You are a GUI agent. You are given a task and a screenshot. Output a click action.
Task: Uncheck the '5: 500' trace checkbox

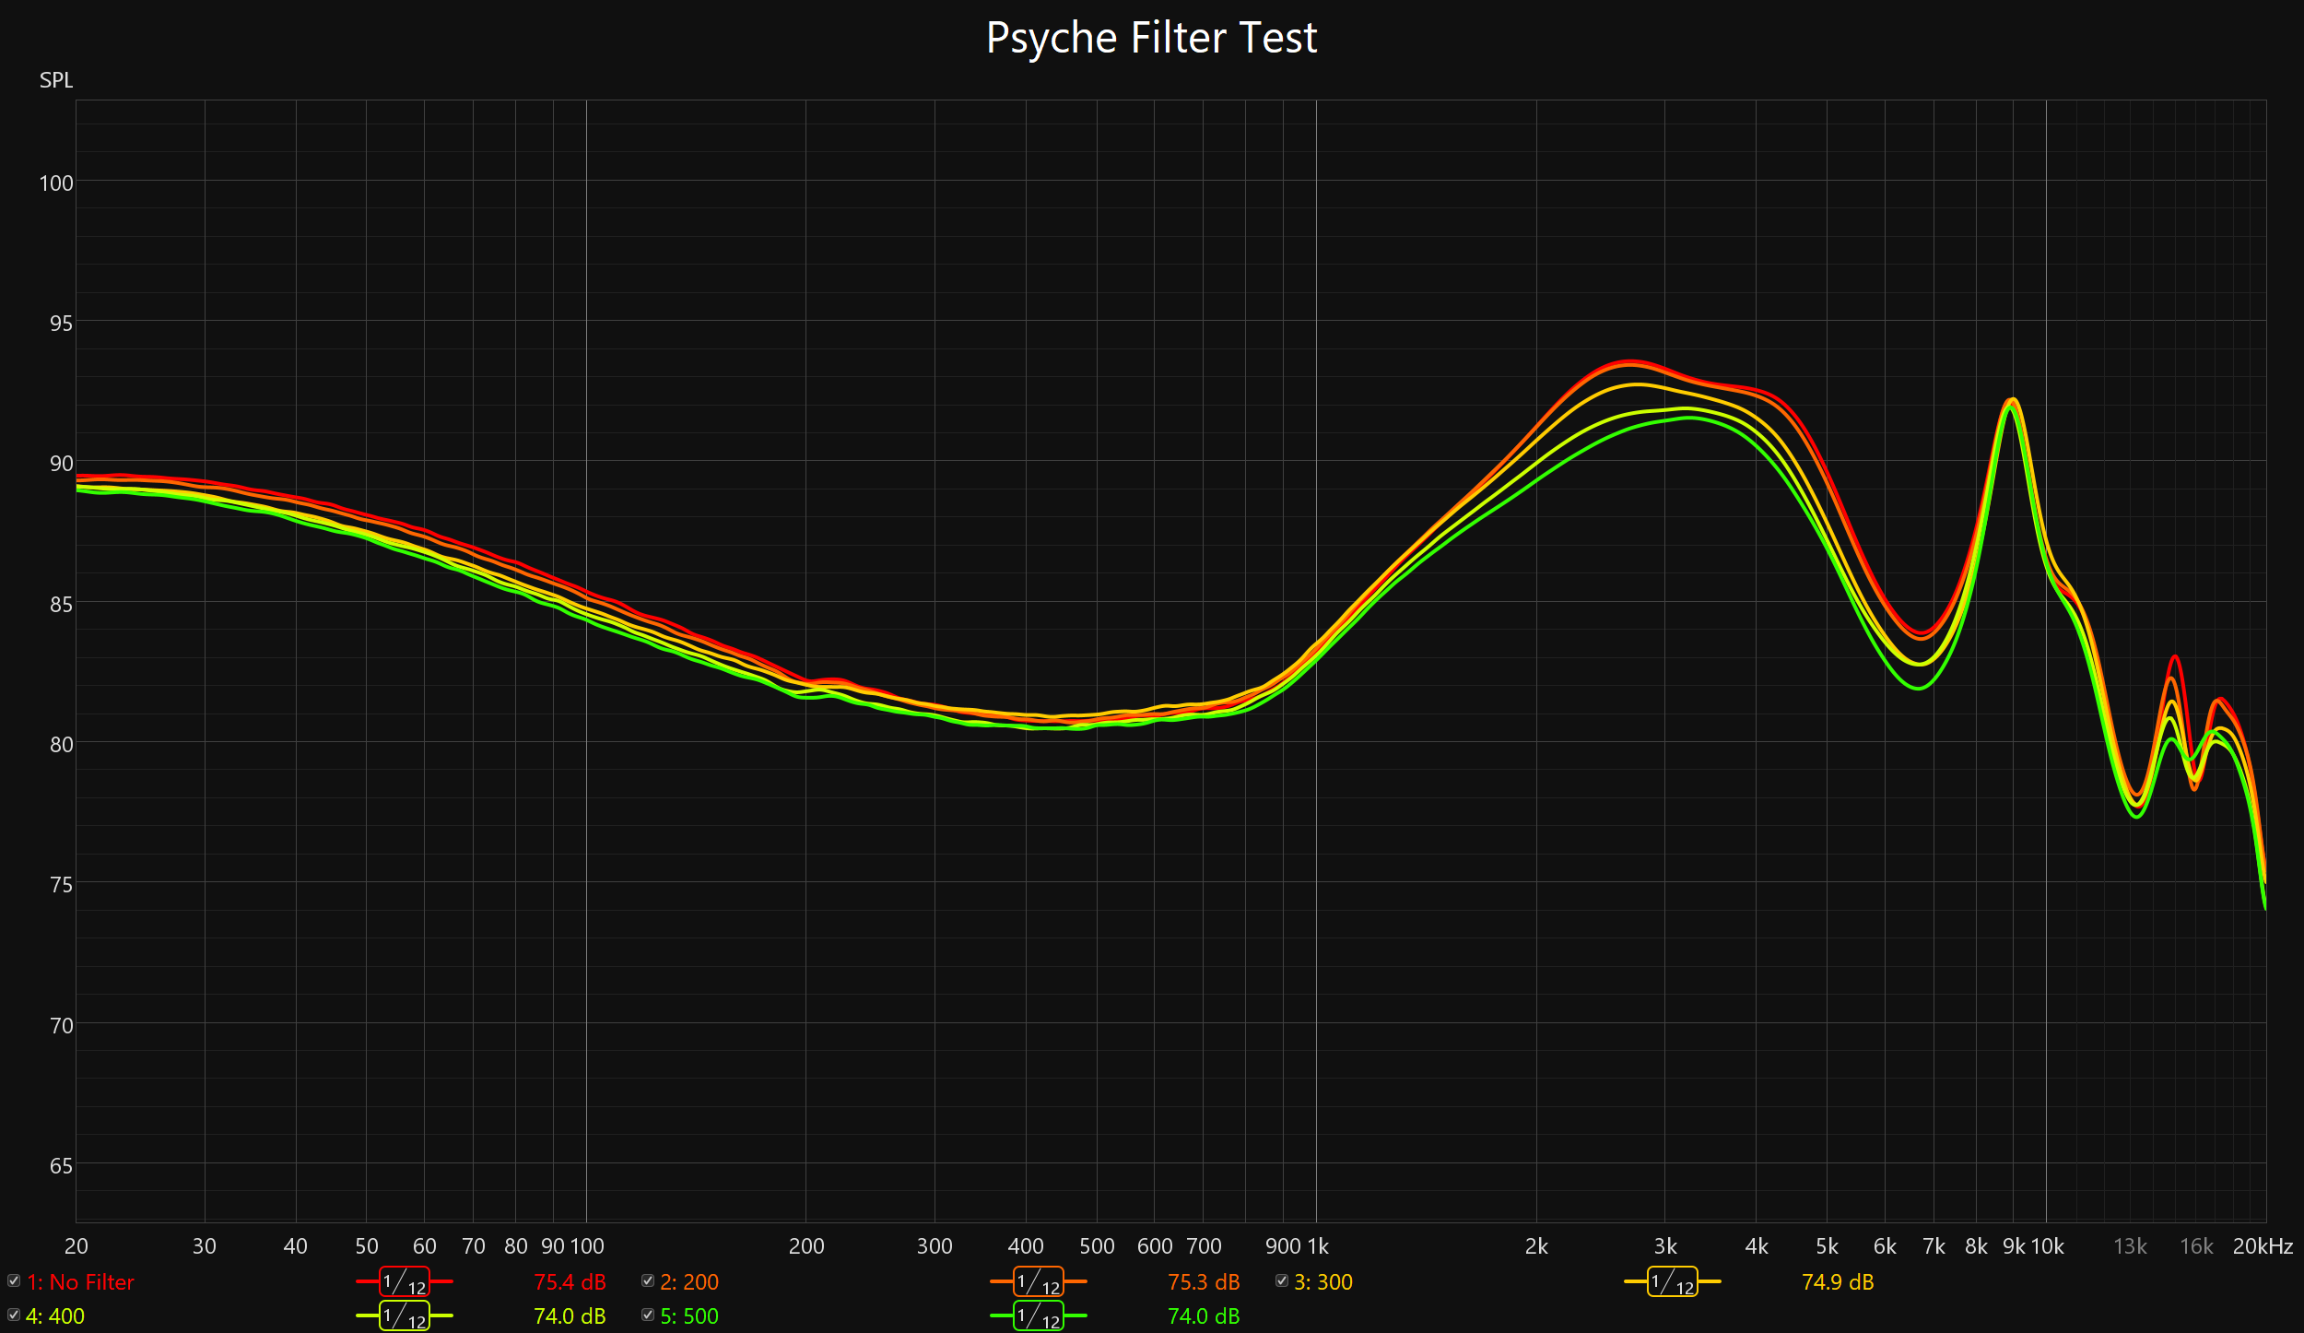tap(648, 1315)
